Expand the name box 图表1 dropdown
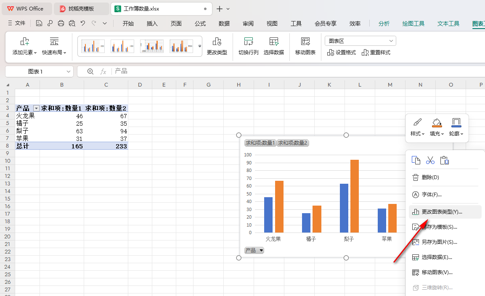This screenshot has width=485, height=296. 69,71
